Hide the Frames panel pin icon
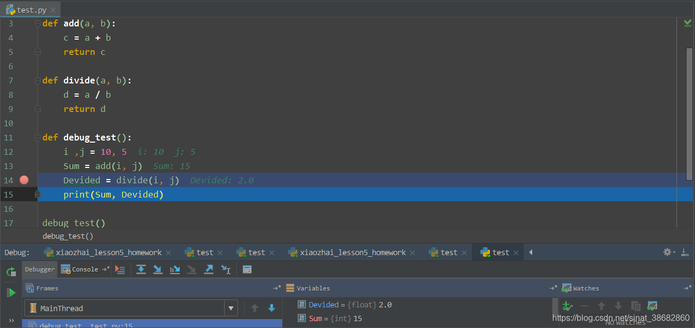 (276, 288)
